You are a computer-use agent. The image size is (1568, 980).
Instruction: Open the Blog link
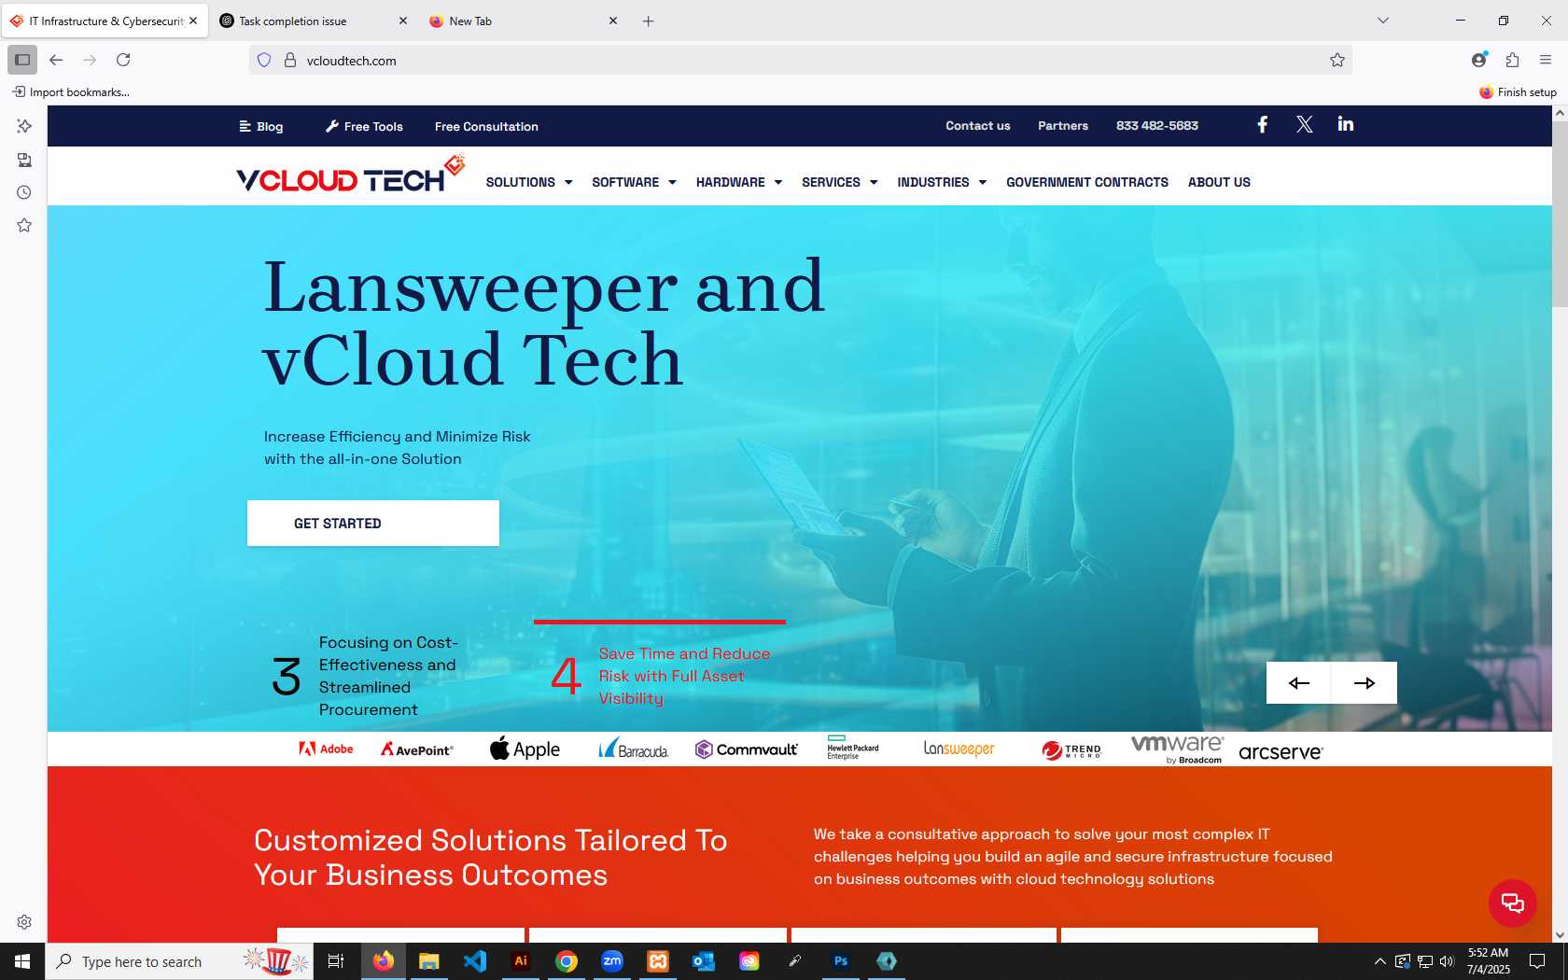tap(260, 126)
